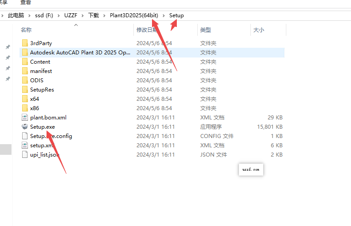
Task: Expand the chevron after Plant3D2025(64bit) in path
Action: 164,15
